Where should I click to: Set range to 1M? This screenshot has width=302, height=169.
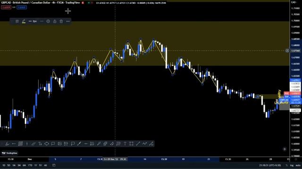[14, 165]
